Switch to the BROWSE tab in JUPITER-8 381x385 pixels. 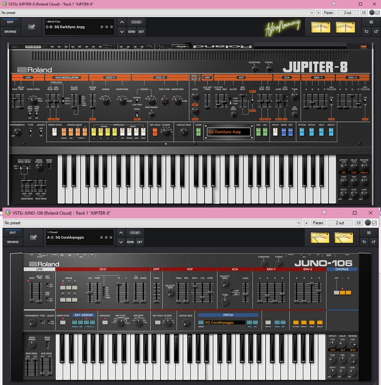tap(11, 32)
